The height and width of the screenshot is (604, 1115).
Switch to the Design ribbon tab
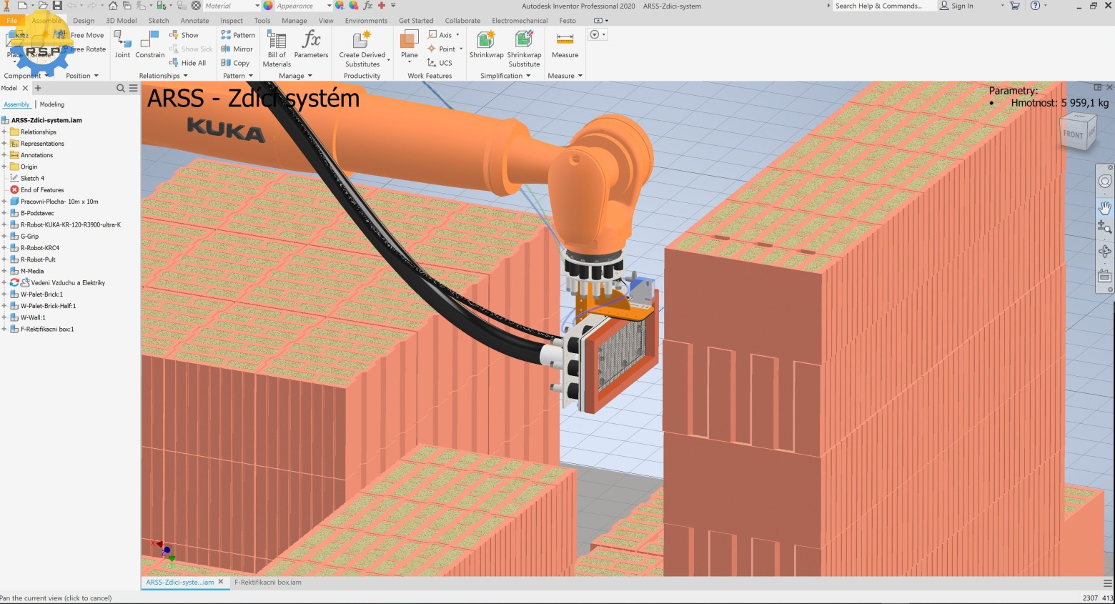point(84,21)
